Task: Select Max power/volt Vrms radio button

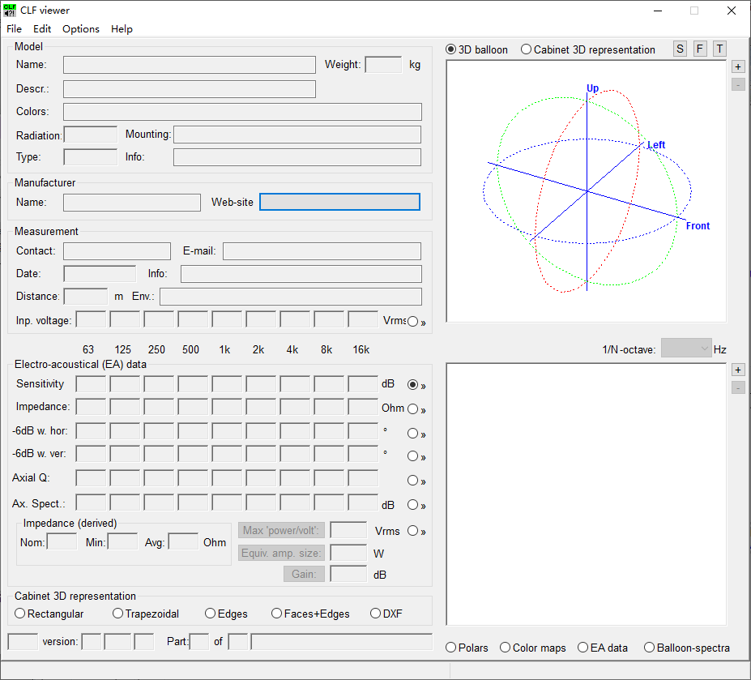Action: coord(413,531)
